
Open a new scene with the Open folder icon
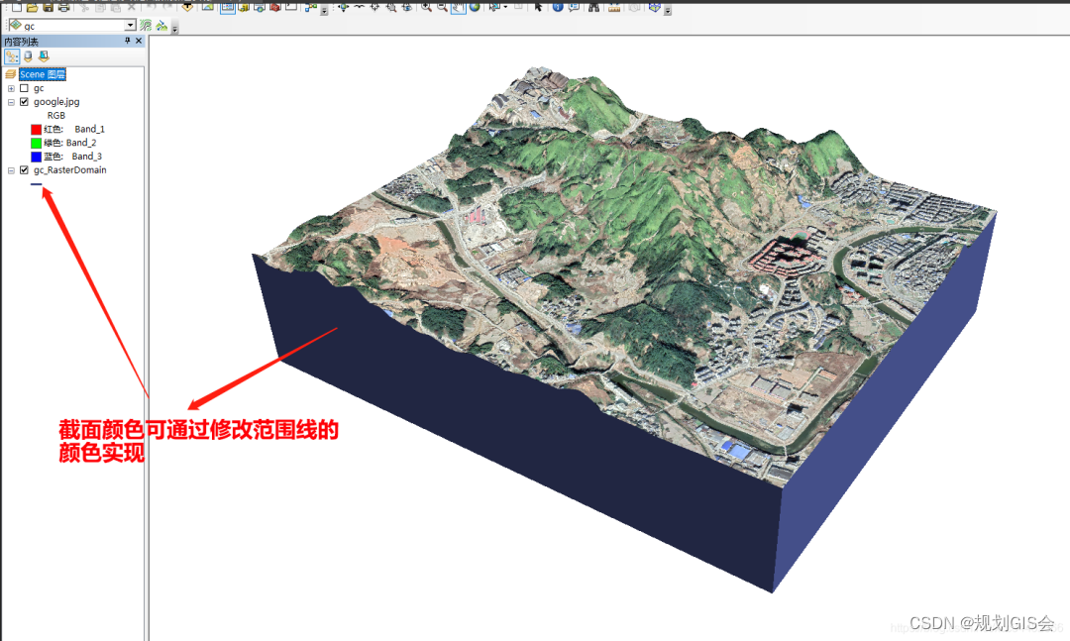pyautogui.click(x=32, y=9)
